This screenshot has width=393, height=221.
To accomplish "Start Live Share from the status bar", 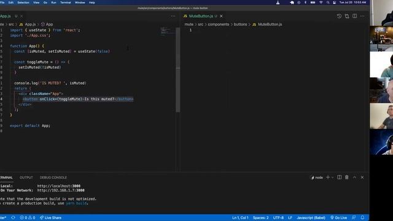I will click(50, 217).
